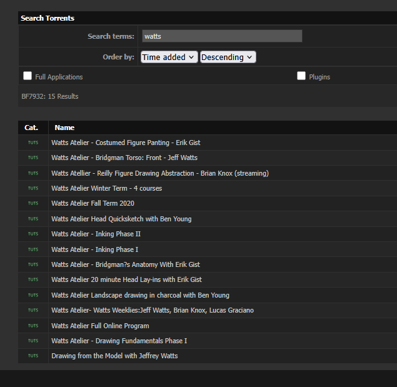This screenshot has height=387, width=397.
Task: Open Watts Atelier - Bridgman Torso: Front - Jeff Watts
Action: (x=124, y=158)
